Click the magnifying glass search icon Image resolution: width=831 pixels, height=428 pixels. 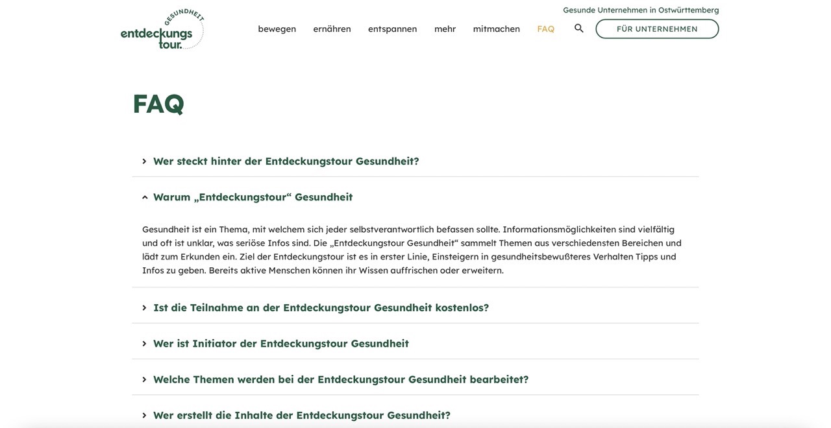pyautogui.click(x=578, y=29)
